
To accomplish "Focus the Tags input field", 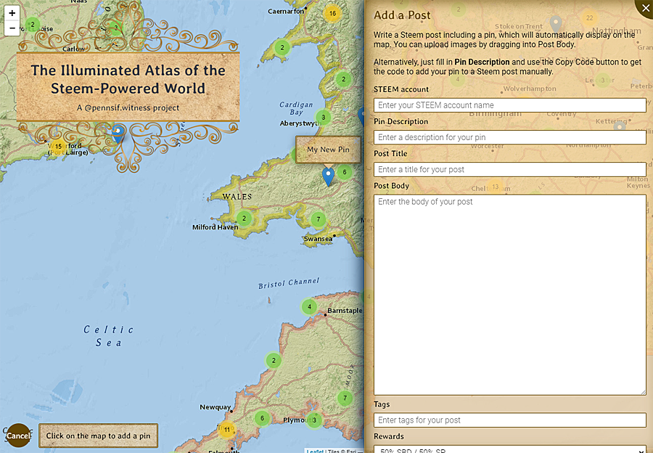I will pyautogui.click(x=510, y=420).
